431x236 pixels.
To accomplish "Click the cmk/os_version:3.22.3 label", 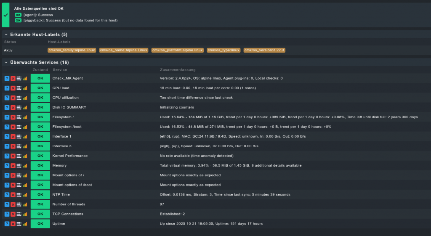I will click(264, 50).
